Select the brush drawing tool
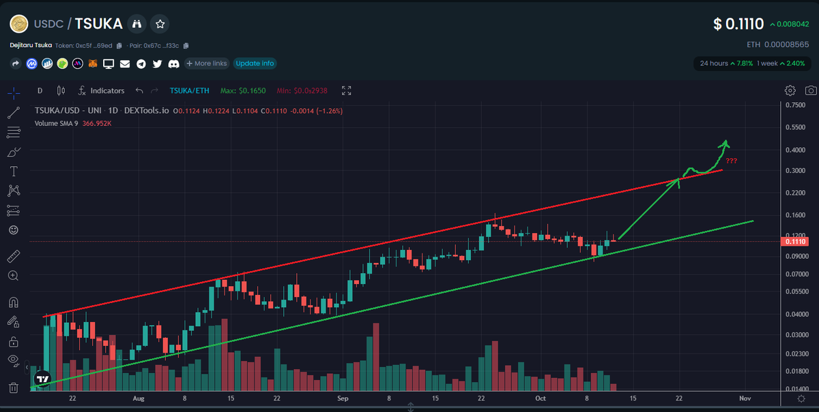 pos(13,151)
